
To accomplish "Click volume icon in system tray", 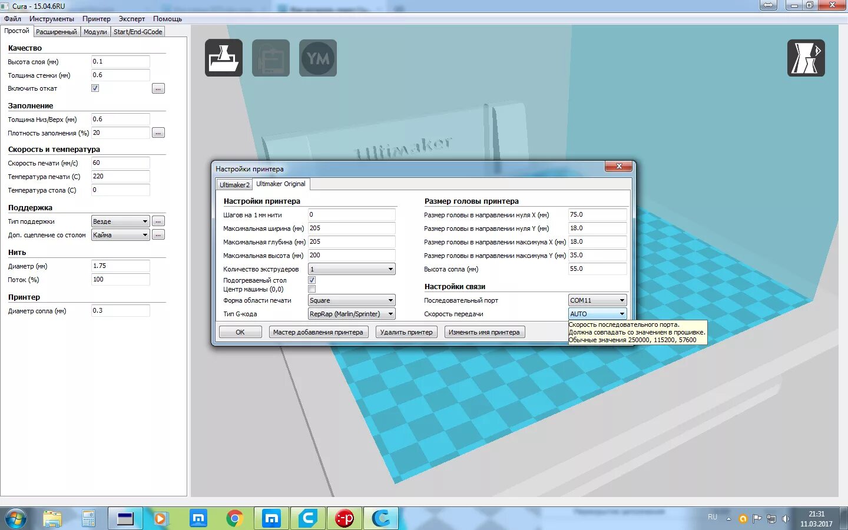I will [785, 519].
